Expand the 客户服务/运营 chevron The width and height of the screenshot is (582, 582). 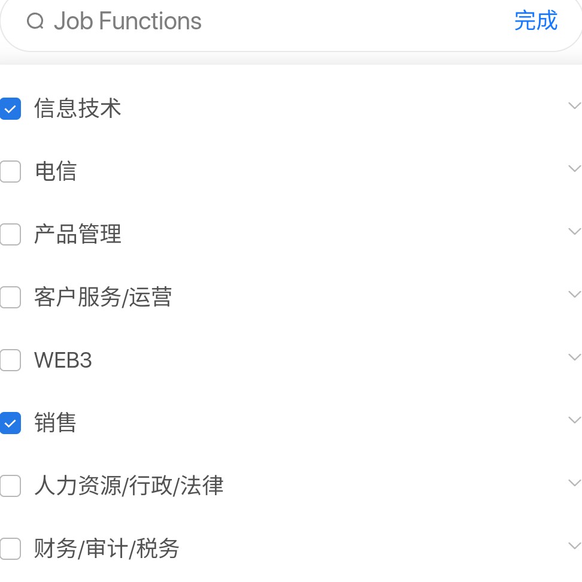coord(575,295)
